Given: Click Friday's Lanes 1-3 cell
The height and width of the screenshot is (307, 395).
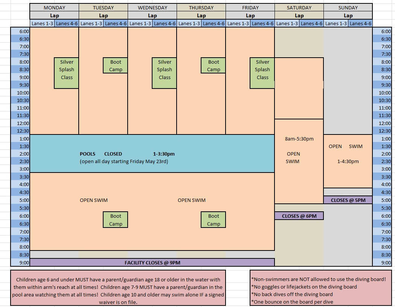Looking at the screenshot, I should [x=238, y=23].
